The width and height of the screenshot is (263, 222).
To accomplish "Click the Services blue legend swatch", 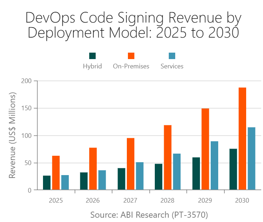I will 172,56.
